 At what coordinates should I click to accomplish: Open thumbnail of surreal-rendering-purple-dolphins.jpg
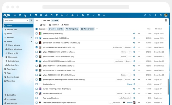click(x=40, y=89)
